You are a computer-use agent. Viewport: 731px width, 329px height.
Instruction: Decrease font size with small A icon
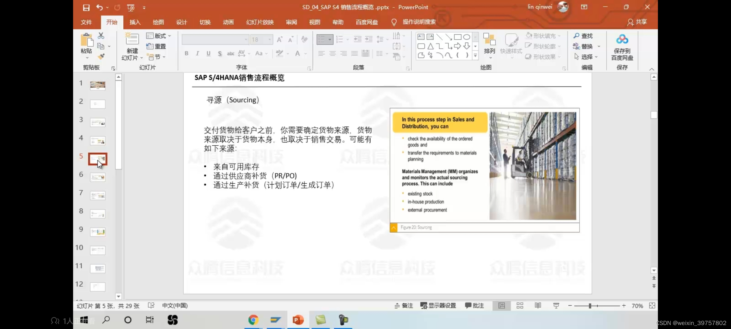(291, 39)
